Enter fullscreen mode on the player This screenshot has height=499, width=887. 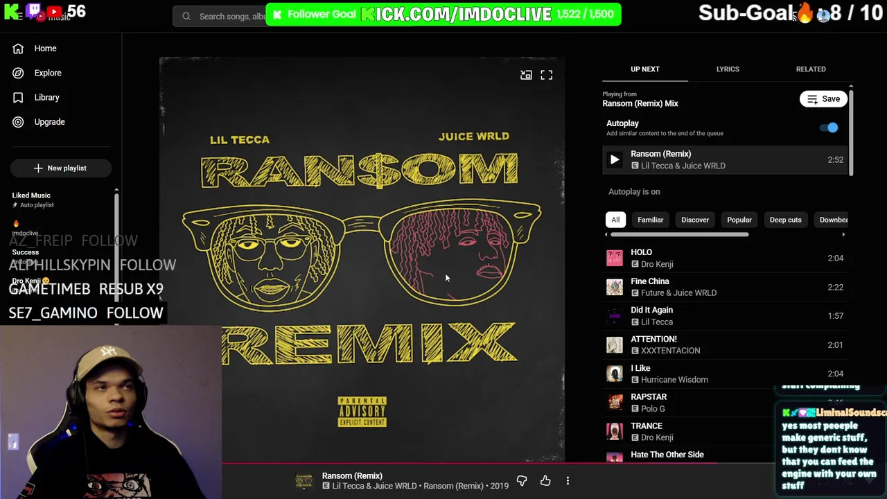547,75
